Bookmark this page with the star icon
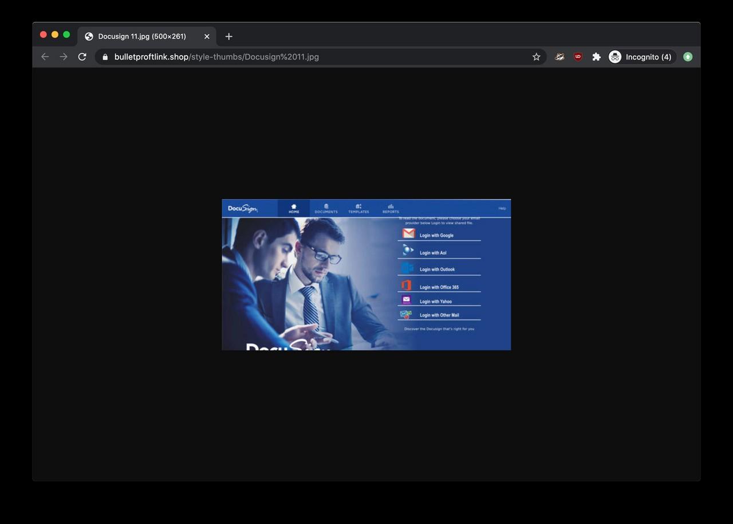Screen dimensions: 733x524 [x=536, y=57]
